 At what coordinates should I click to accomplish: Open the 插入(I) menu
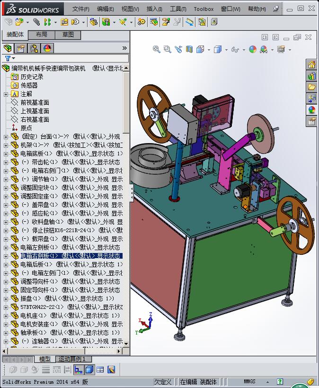click(x=154, y=9)
